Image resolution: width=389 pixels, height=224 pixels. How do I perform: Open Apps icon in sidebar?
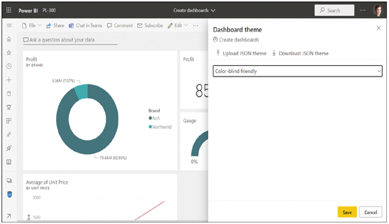click(x=9, y=121)
